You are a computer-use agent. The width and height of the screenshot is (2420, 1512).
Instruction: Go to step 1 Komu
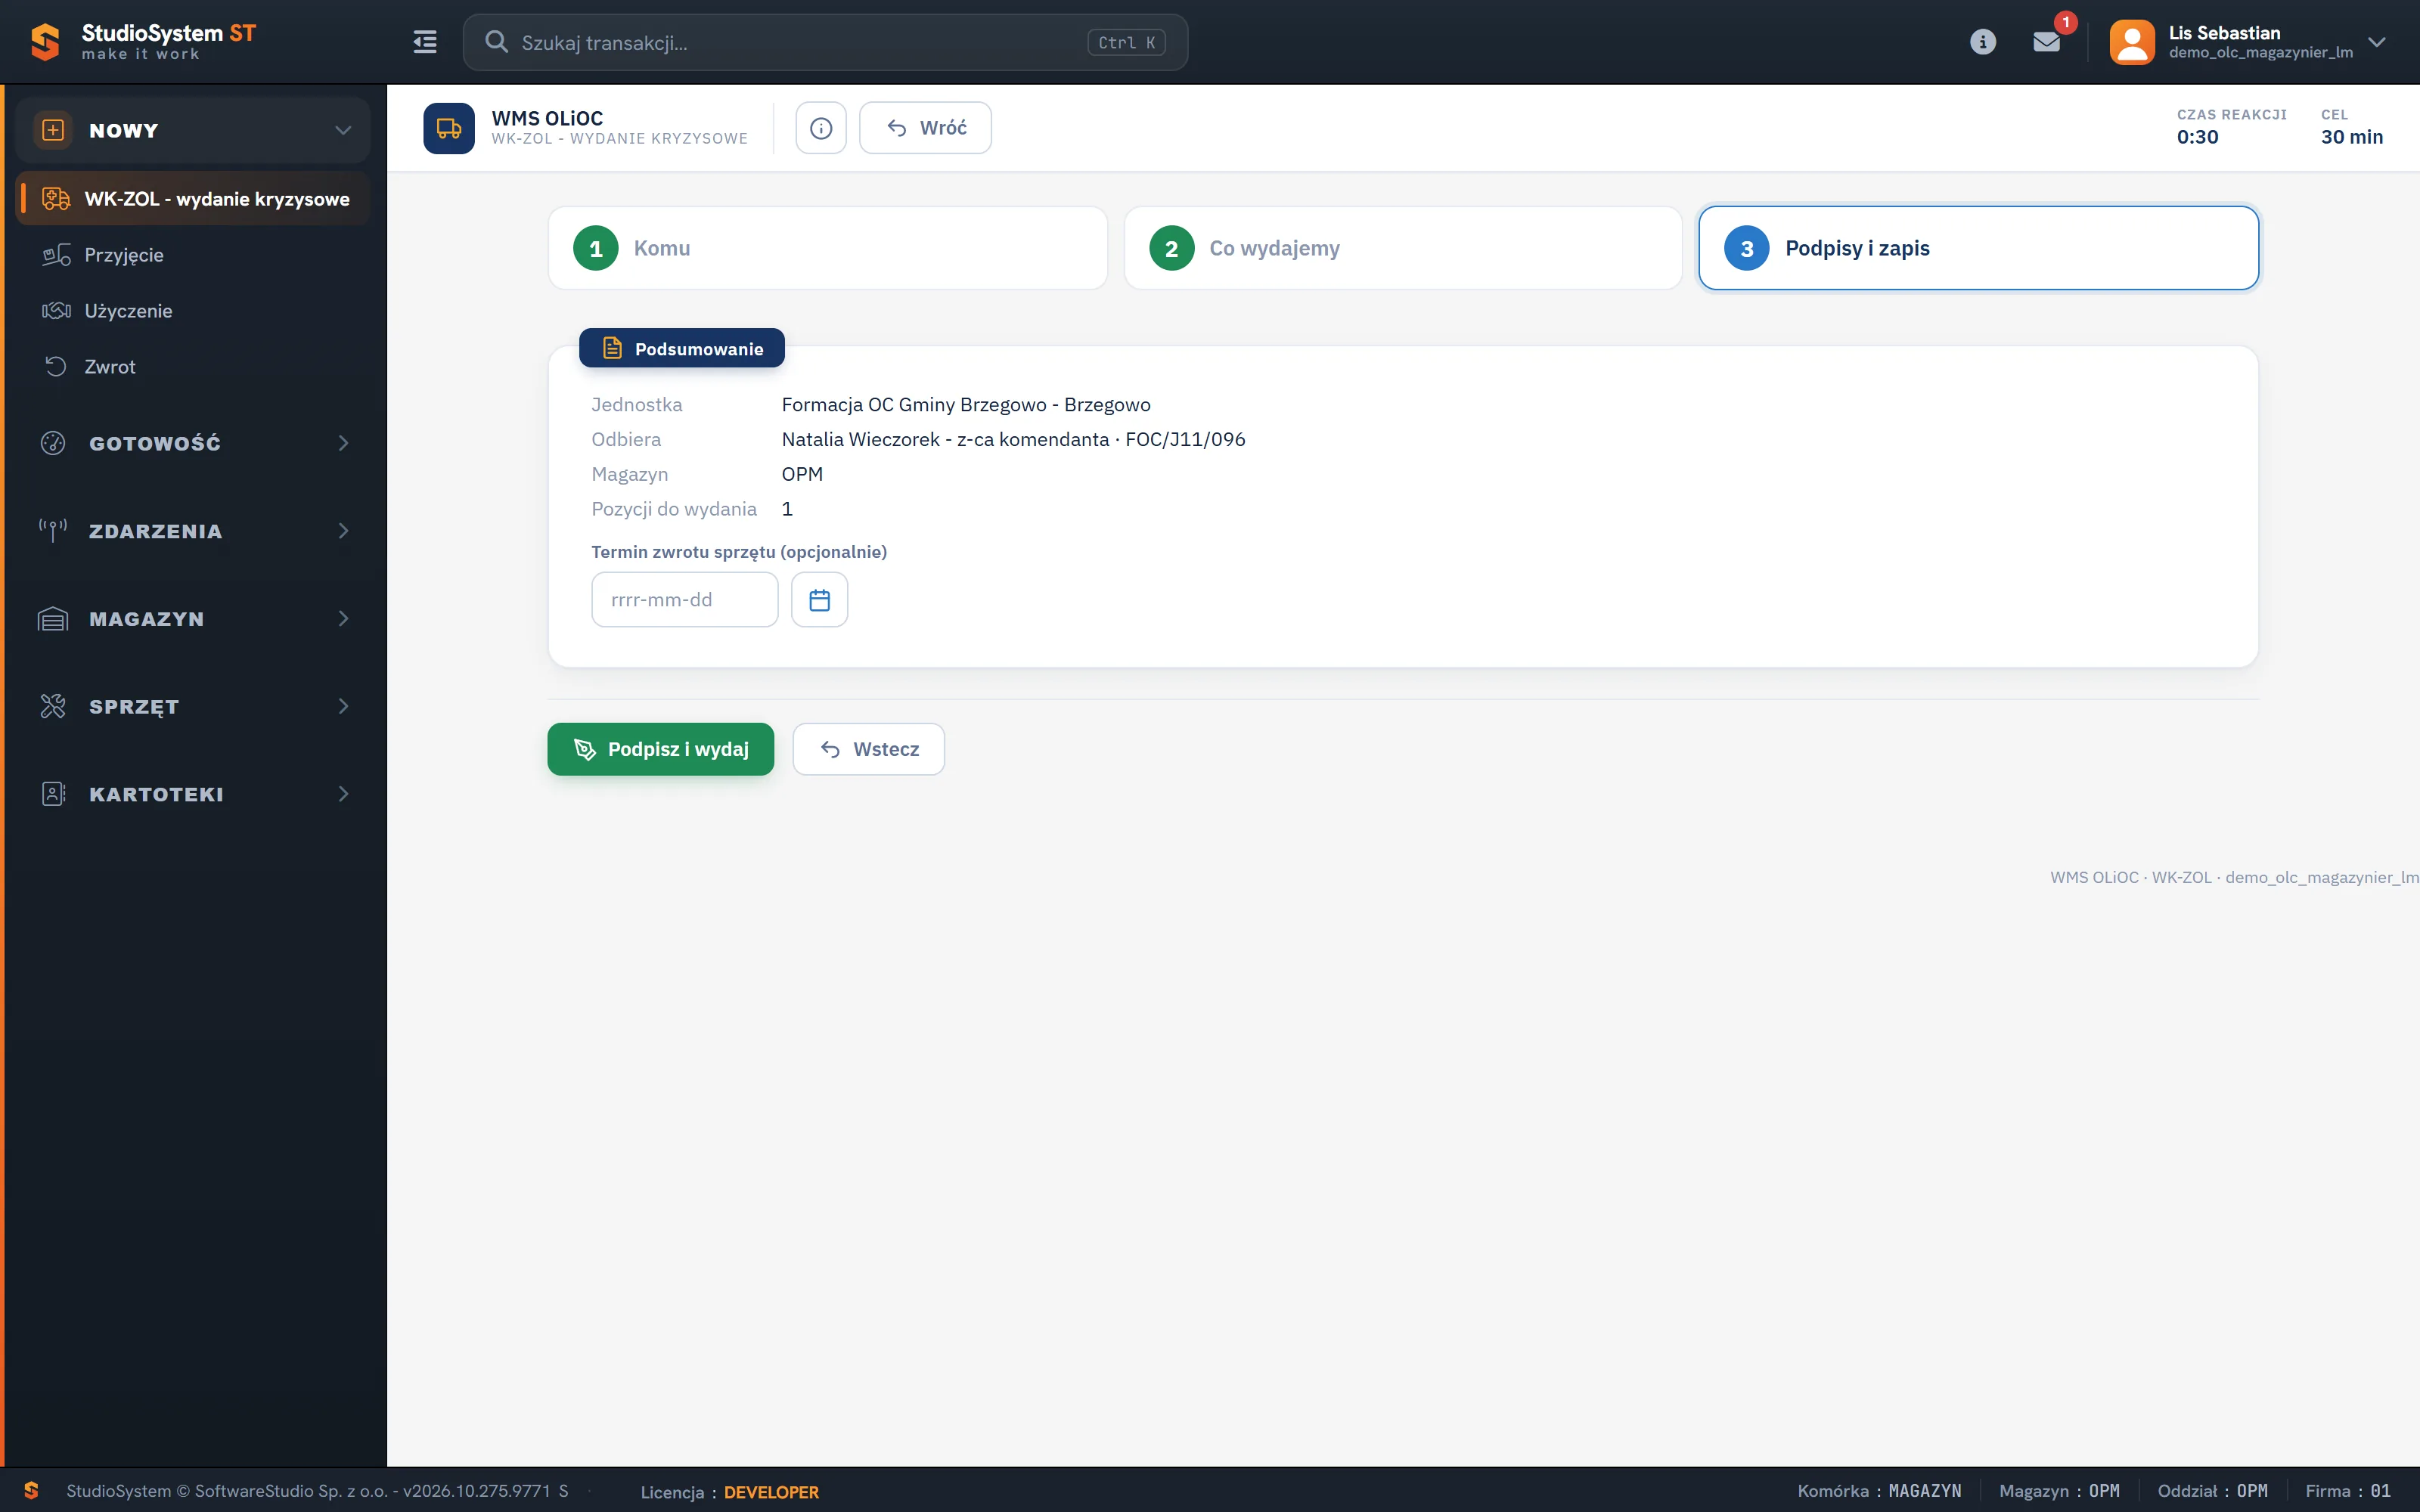[827, 248]
